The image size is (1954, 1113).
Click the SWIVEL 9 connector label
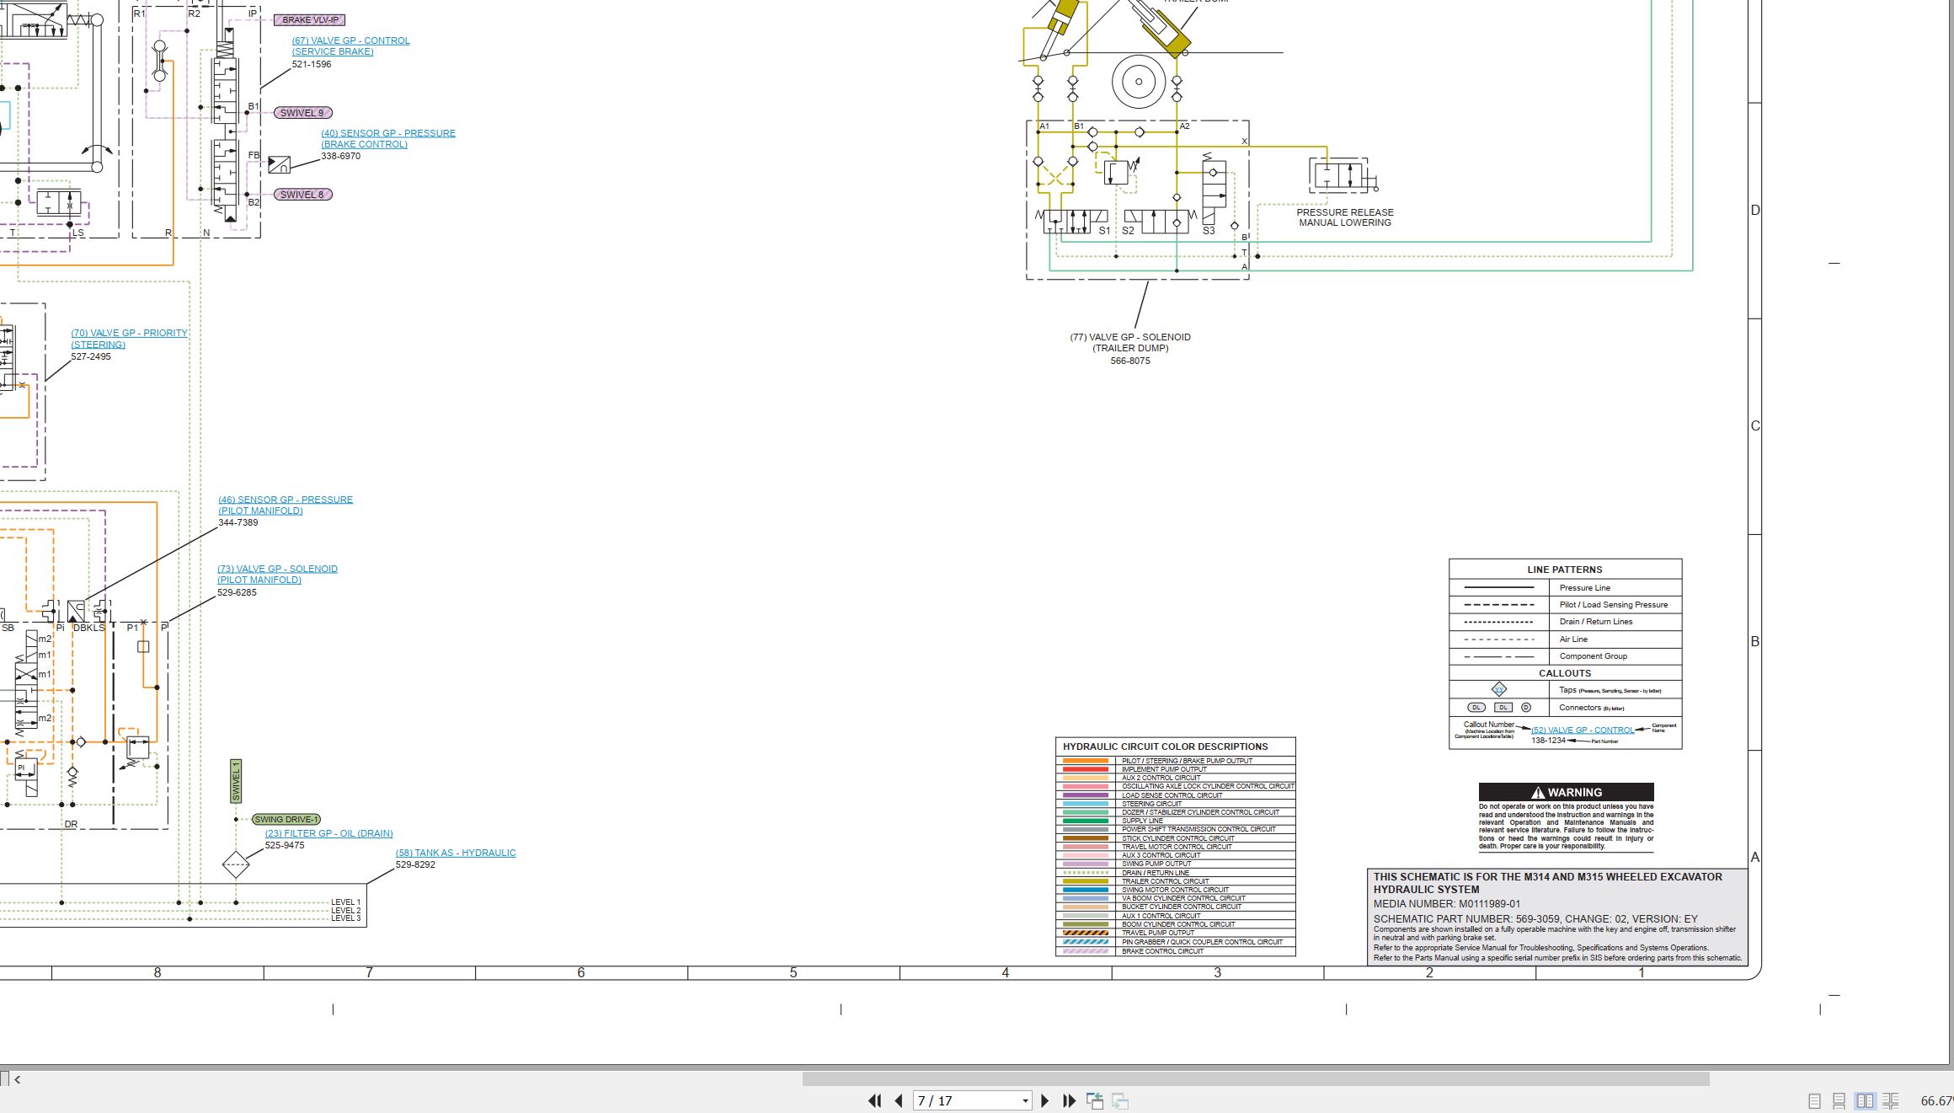(303, 113)
